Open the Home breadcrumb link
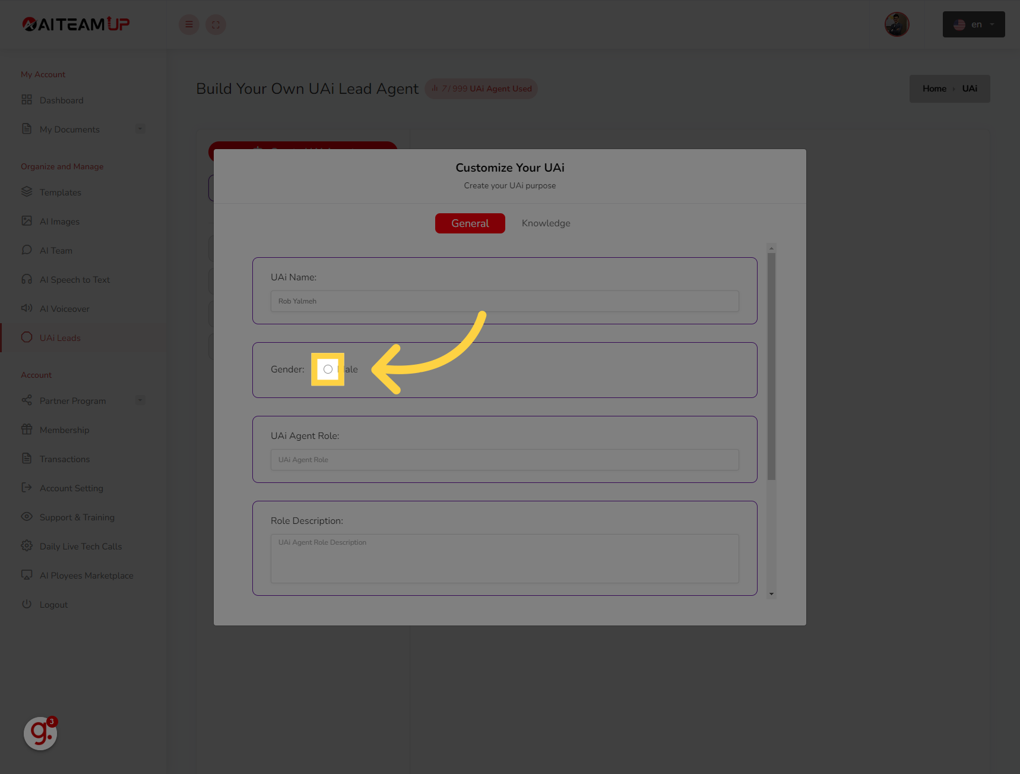This screenshot has width=1020, height=774. click(934, 88)
